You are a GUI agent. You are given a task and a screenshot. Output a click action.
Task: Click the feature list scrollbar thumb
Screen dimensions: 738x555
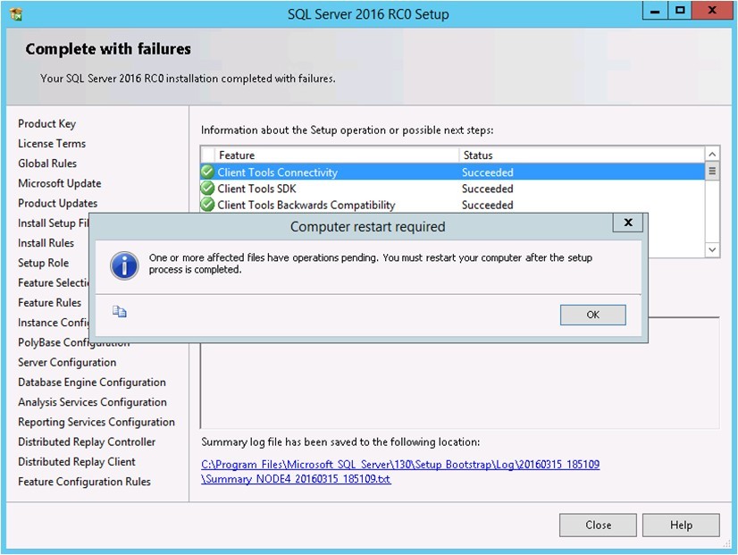tap(712, 171)
